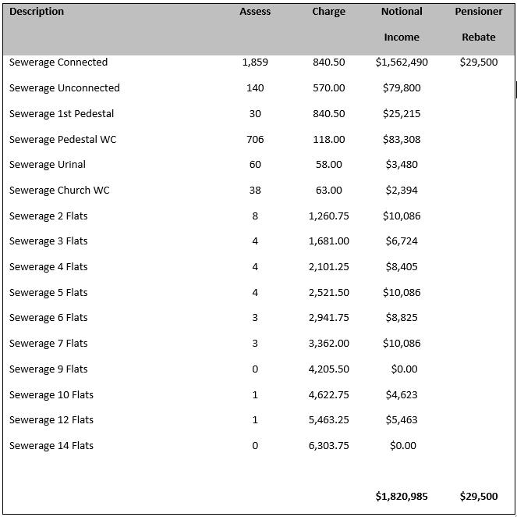Screen dimensions: 517x517
Task: Click the Charge column header
Action: (x=328, y=12)
